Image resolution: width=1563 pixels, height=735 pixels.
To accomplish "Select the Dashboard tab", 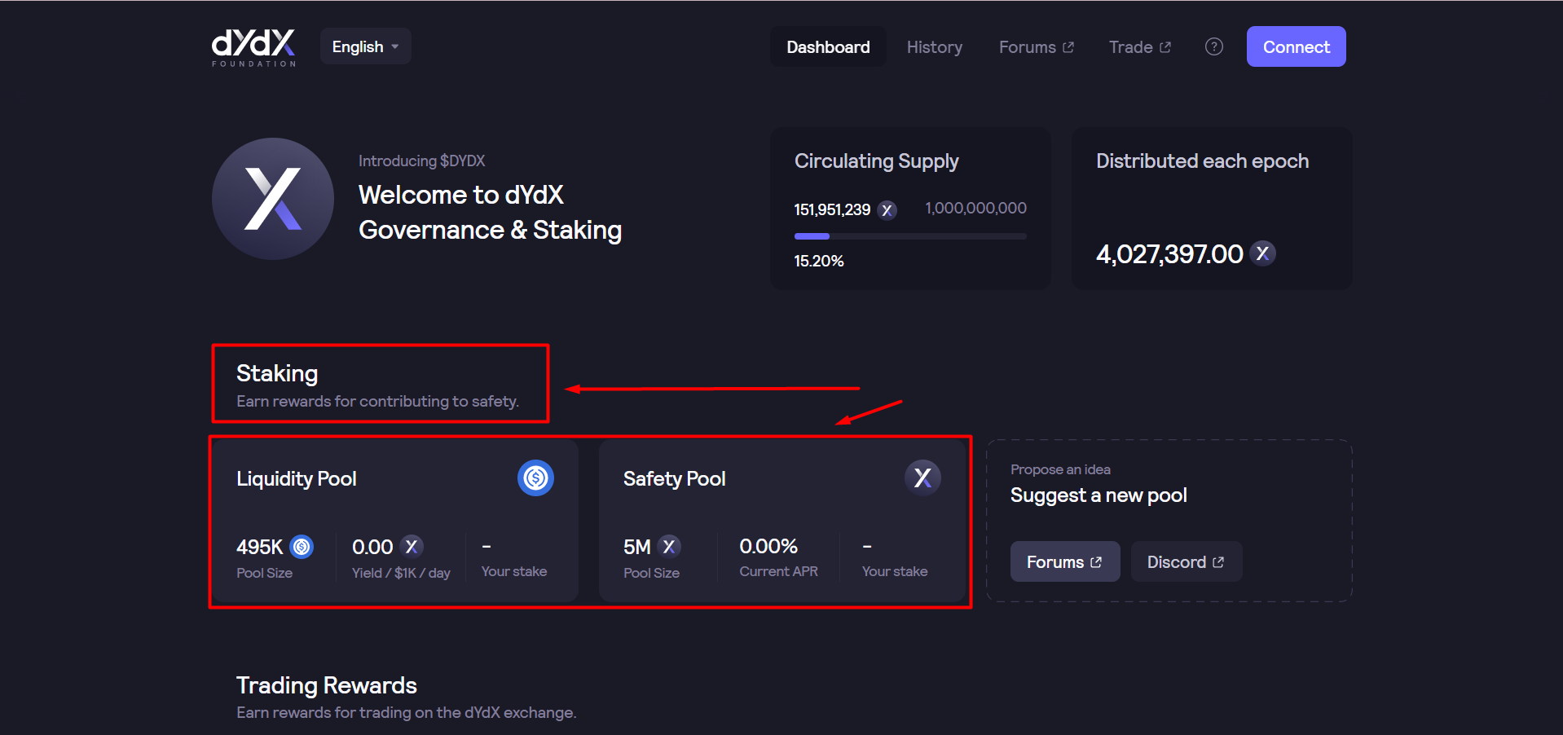I will [828, 47].
